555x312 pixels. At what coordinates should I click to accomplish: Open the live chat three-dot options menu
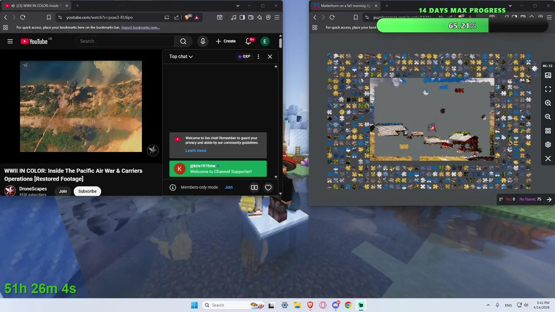point(258,56)
